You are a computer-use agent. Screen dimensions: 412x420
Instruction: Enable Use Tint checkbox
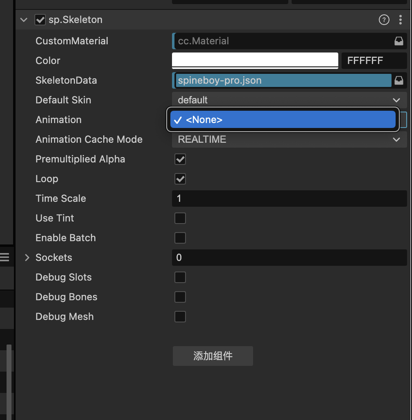pos(180,218)
